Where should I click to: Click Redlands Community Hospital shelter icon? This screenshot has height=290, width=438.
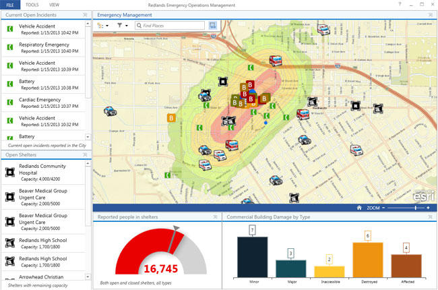[10, 172]
